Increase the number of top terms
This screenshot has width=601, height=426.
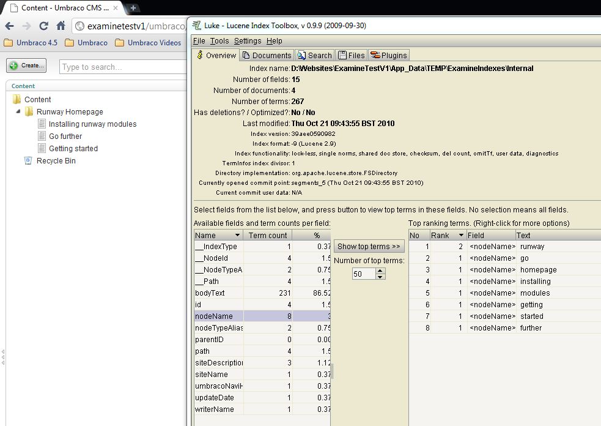pyautogui.click(x=380, y=271)
